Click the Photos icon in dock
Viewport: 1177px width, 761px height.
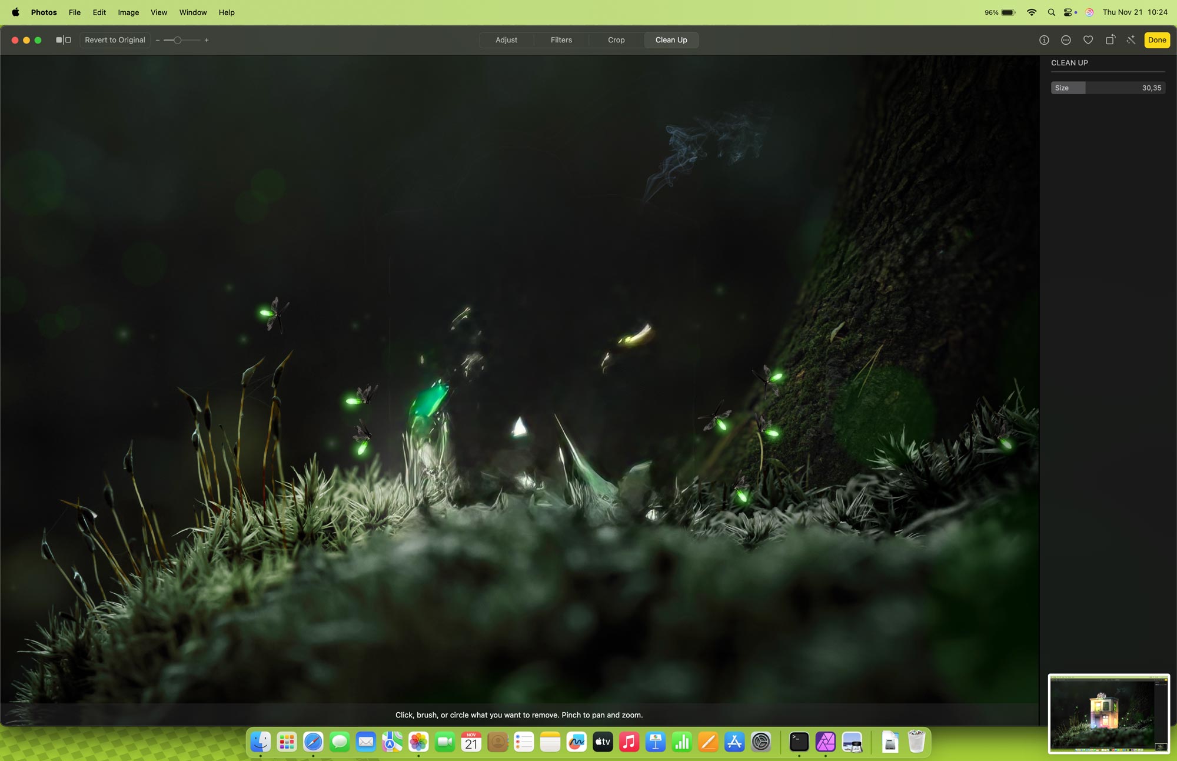418,742
